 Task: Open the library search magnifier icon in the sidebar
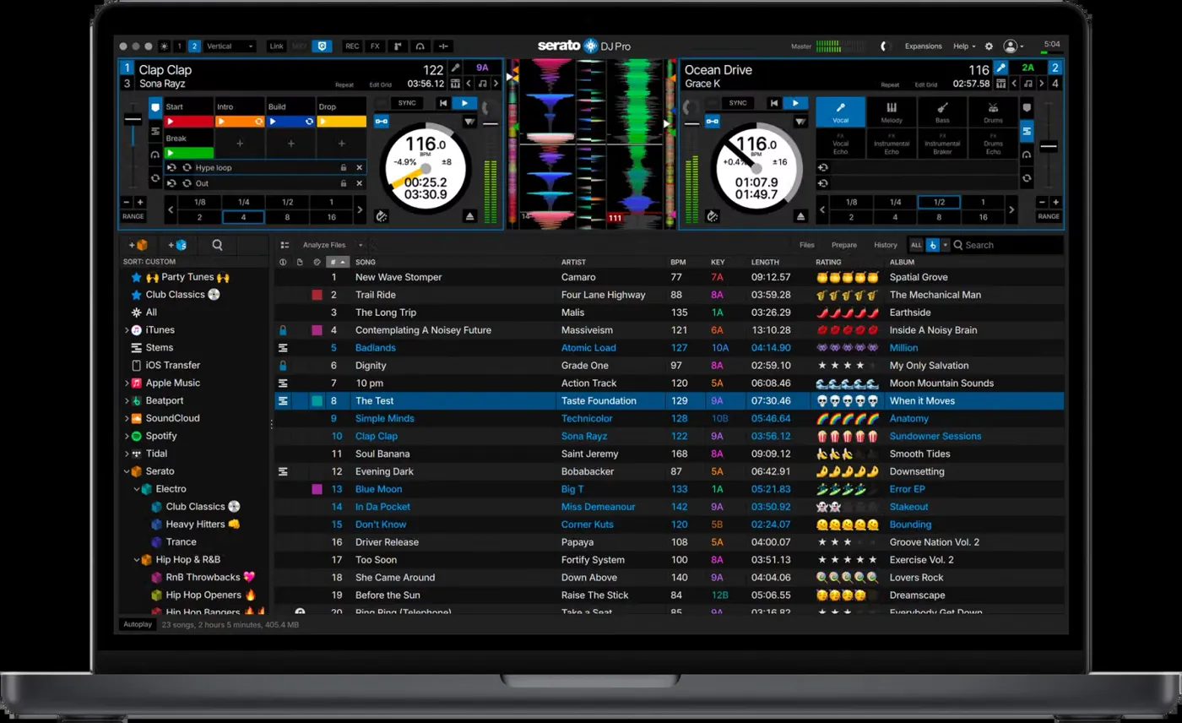click(x=218, y=245)
